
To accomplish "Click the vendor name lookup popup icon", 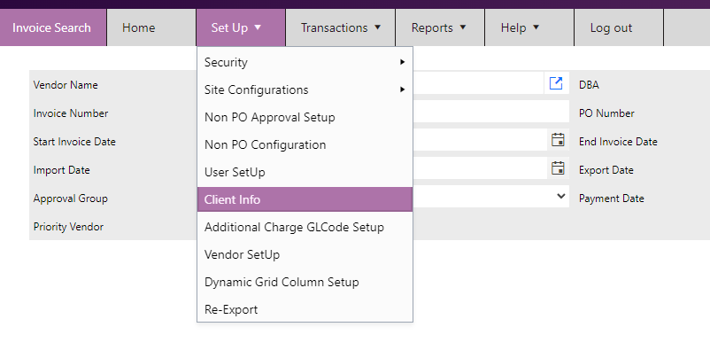I will point(556,83).
